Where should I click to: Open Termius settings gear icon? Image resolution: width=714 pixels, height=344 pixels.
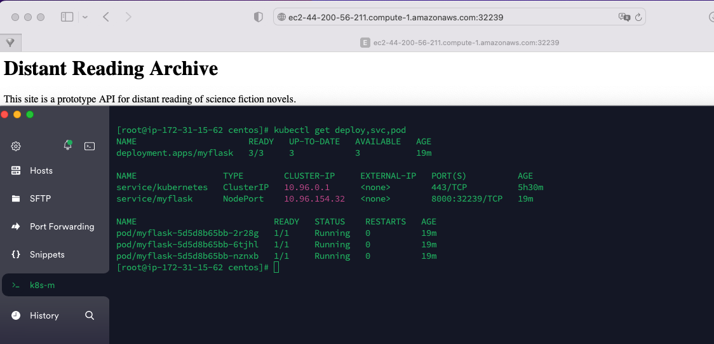coord(16,146)
